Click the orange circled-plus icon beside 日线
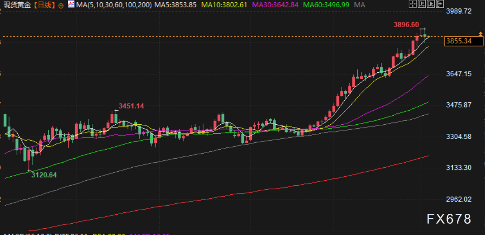Viewport: 485px width, 235px height. [61, 5]
